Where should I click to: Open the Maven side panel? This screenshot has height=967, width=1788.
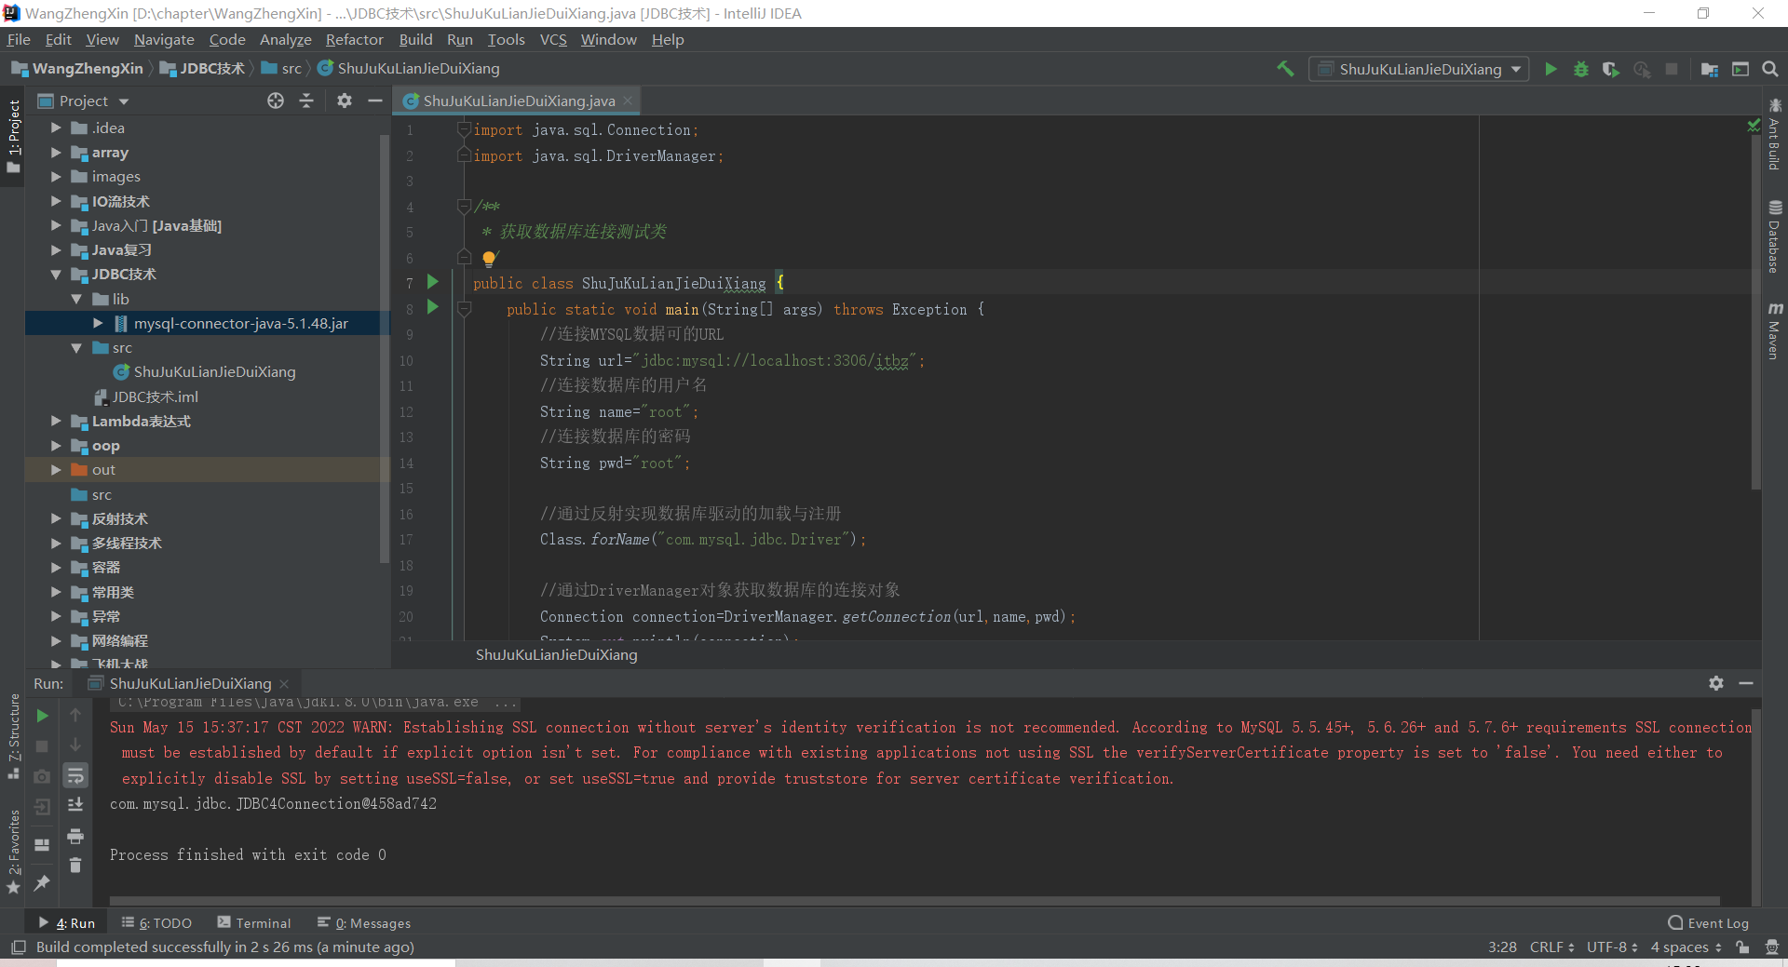tap(1775, 331)
